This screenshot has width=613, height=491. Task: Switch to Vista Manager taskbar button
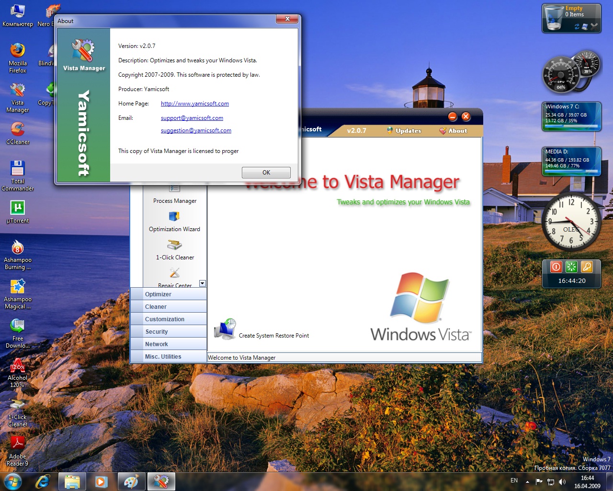[161, 481]
